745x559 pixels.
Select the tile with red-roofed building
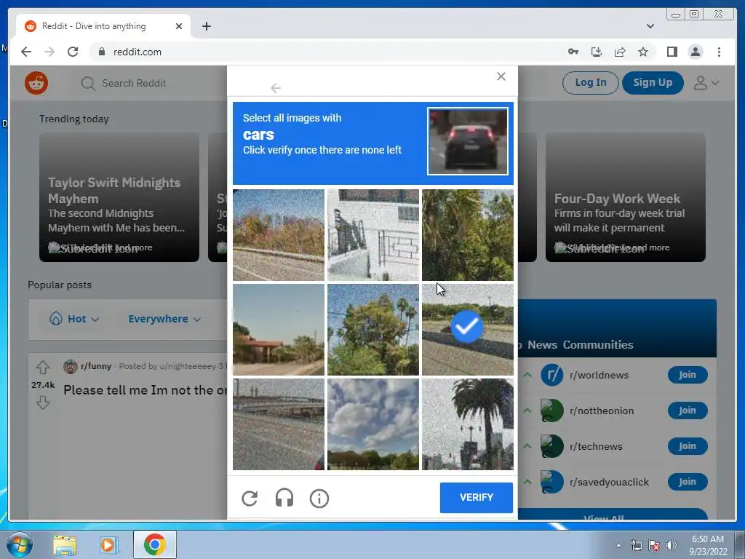(279, 330)
